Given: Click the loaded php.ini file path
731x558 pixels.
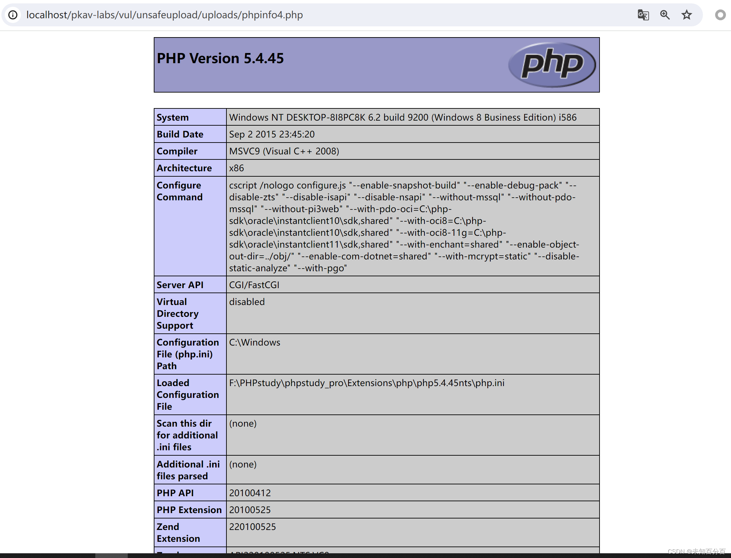Looking at the screenshot, I should click(367, 383).
